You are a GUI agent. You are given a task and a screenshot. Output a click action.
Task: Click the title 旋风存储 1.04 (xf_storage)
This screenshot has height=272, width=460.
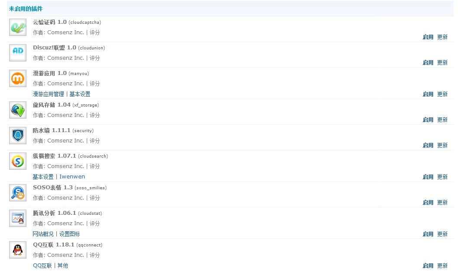pyautogui.click(x=66, y=105)
